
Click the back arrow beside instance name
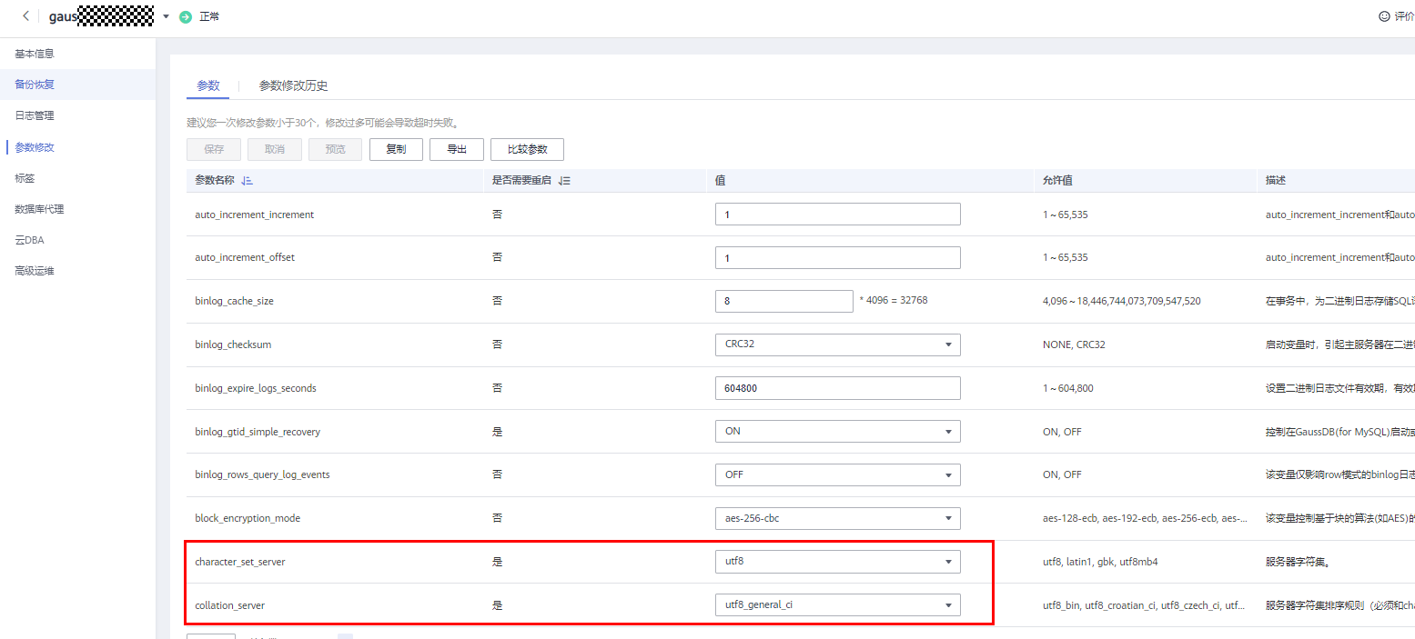25,16
